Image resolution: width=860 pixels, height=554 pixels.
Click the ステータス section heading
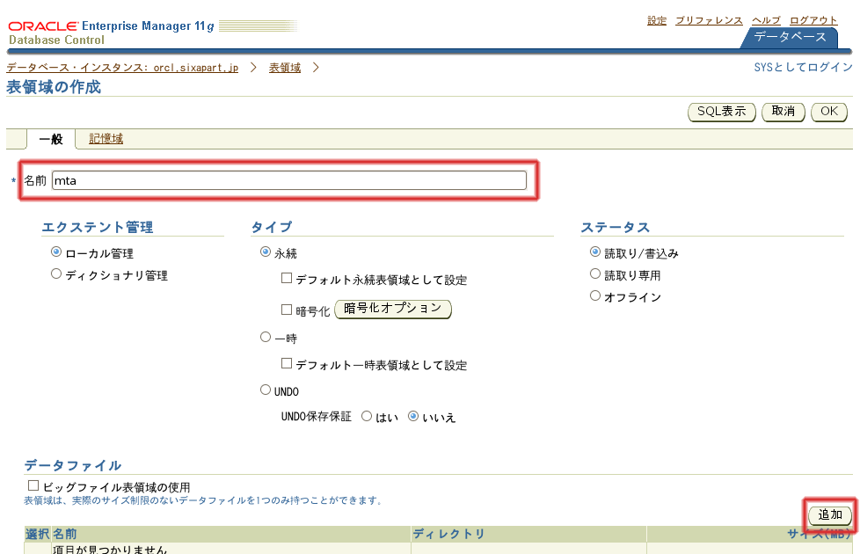click(616, 227)
